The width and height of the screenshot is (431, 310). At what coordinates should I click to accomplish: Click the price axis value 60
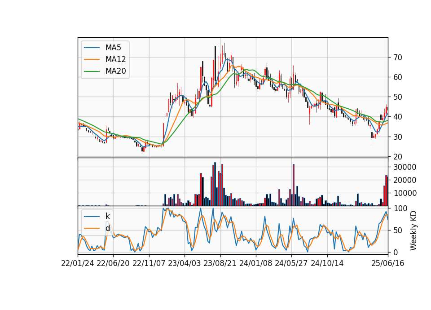398,77
